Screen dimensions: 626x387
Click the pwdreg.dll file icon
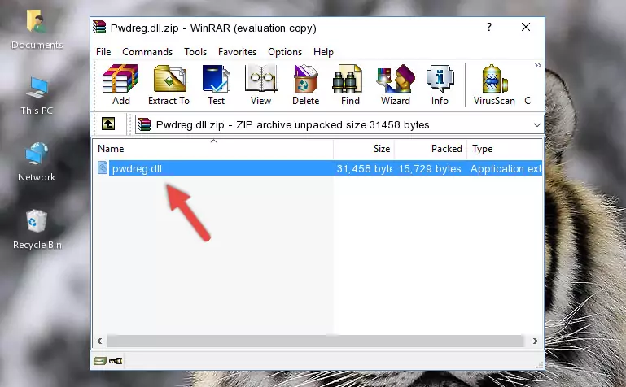coord(103,167)
